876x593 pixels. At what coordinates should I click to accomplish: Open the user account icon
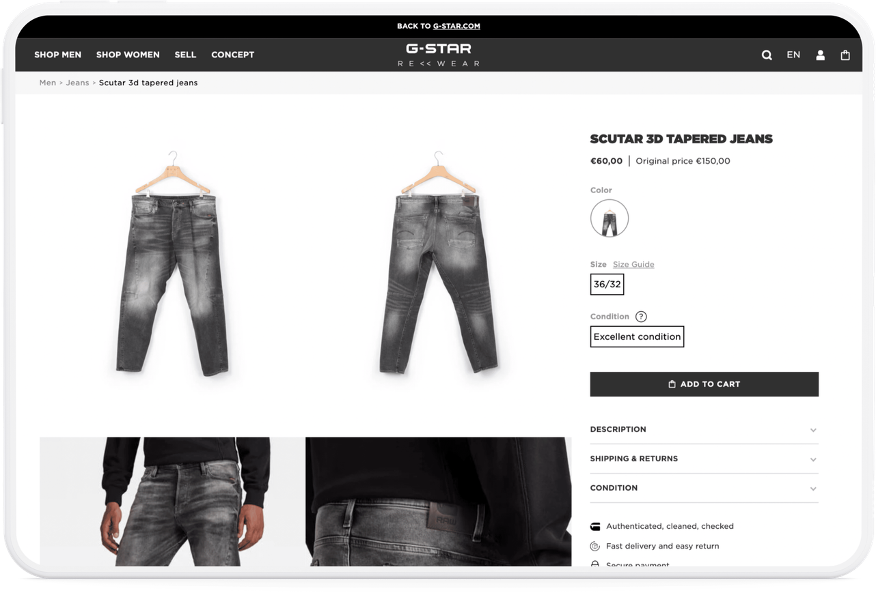[820, 55]
